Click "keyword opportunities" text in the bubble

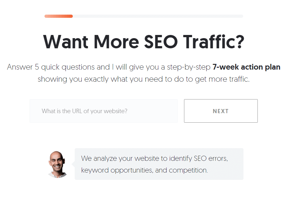click(117, 170)
